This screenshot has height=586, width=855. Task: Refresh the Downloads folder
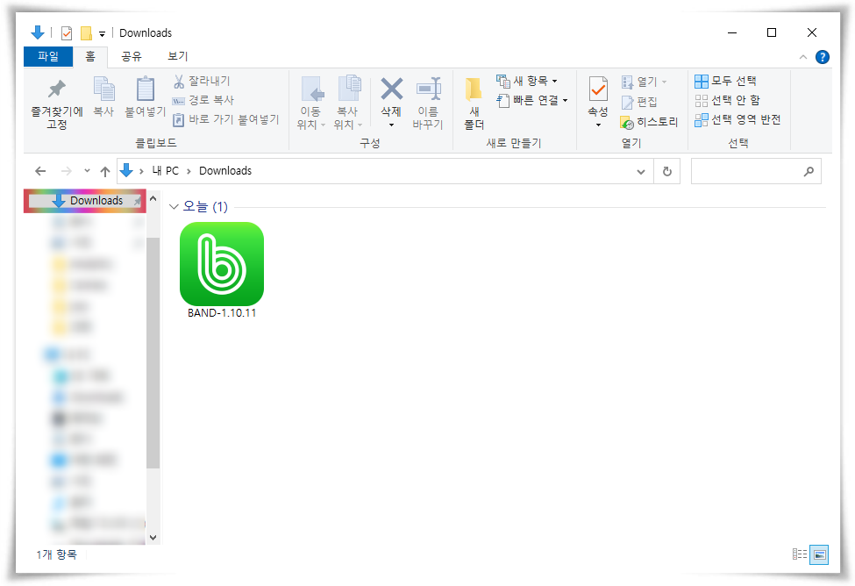[666, 171]
